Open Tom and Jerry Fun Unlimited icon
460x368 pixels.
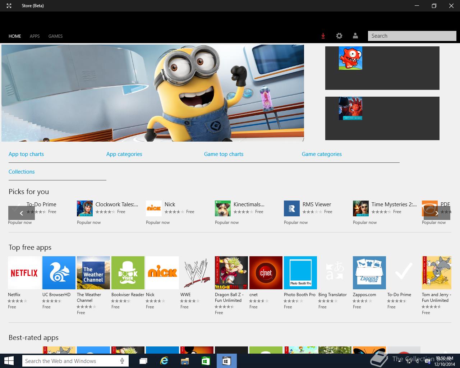point(437,273)
